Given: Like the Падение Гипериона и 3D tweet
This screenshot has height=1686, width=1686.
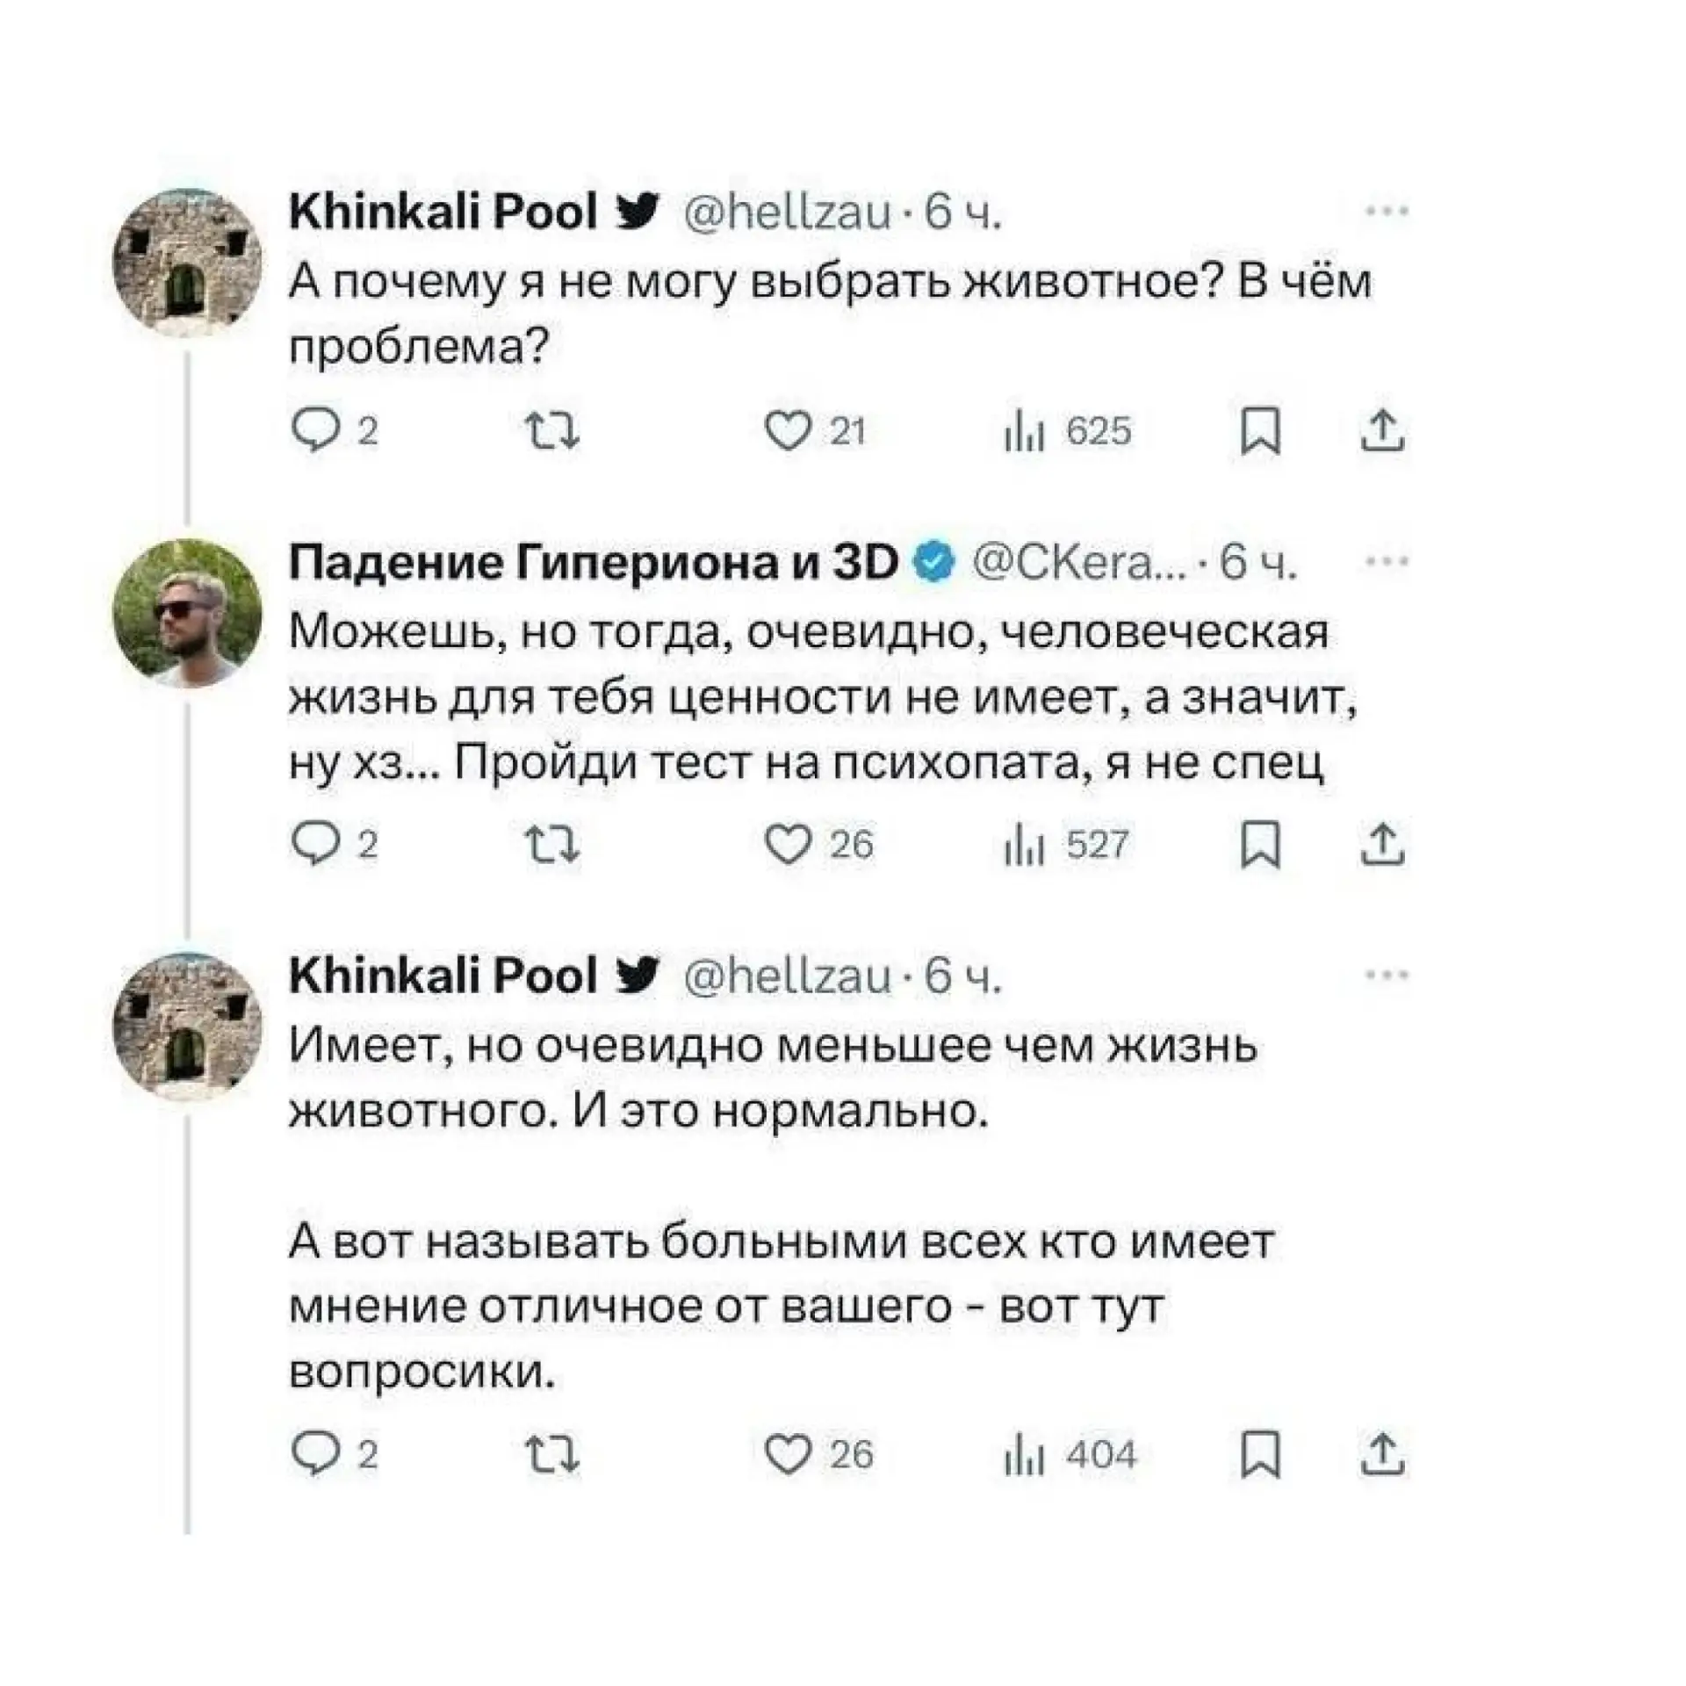Looking at the screenshot, I should 788,845.
